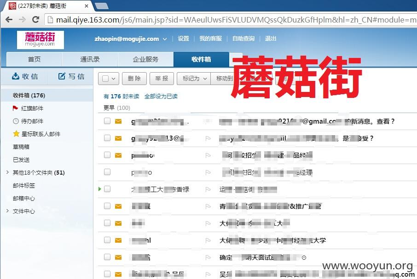Open 邮箱中心 mailbox center
The width and height of the screenshot is (417, 279).
(24, 198)
